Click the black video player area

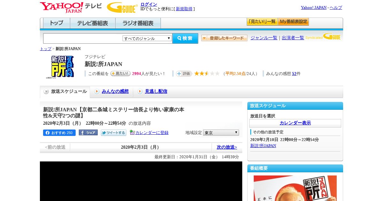point(141,181)
